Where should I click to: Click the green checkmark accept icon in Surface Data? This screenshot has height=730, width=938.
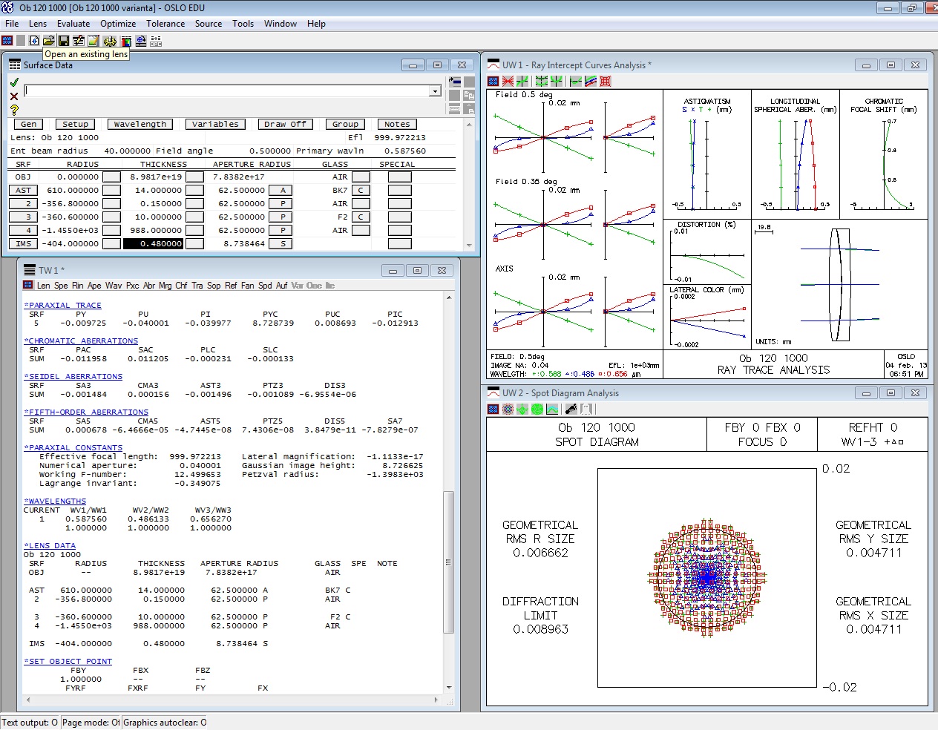click(x=14, y=82)
